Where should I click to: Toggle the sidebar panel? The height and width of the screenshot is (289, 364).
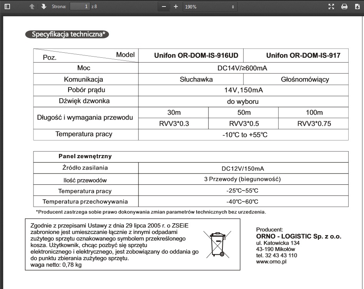[7, 7]
